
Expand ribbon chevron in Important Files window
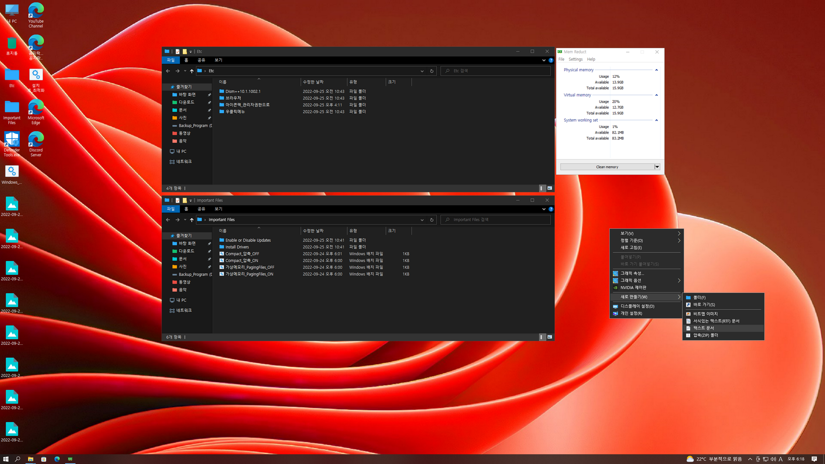544,209
